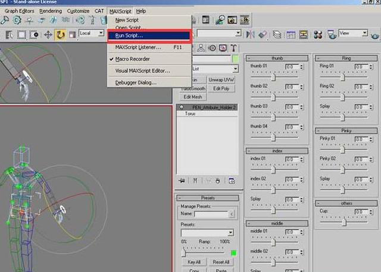Click the filmstrip icon after the camera icon
Screen dimensions: 381x272
point(245,20)
